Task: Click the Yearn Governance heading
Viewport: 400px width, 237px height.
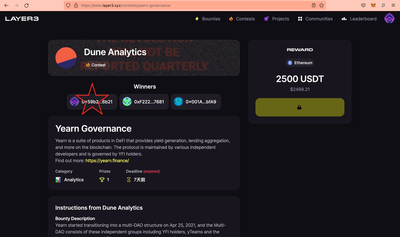Action: pos(93,128)
